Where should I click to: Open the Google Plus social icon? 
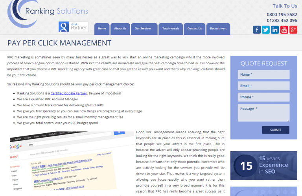293,30
